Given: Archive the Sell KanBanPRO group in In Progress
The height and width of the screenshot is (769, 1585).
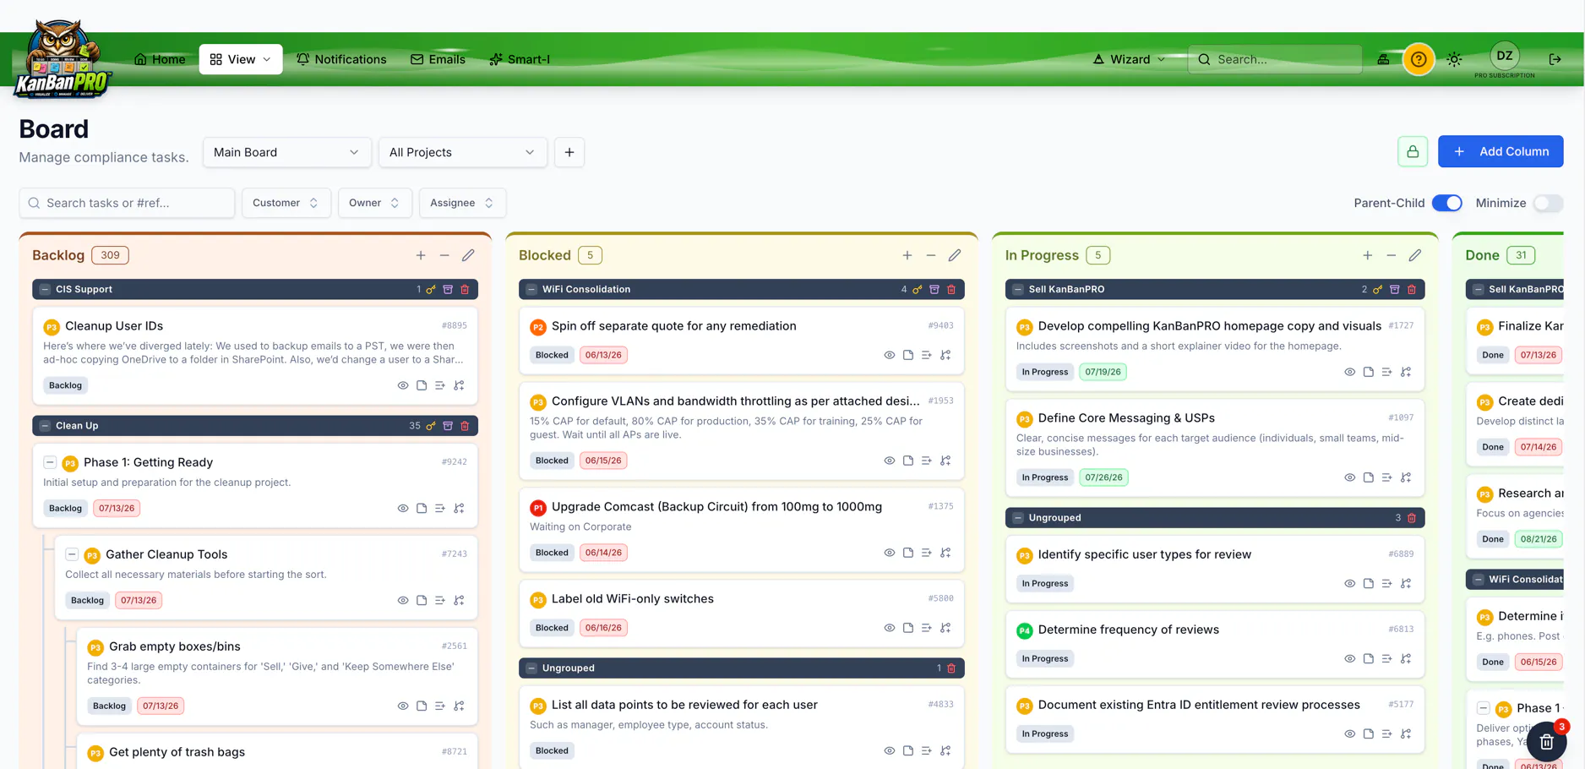Looking at the screenshot, I should point(1395,289).
